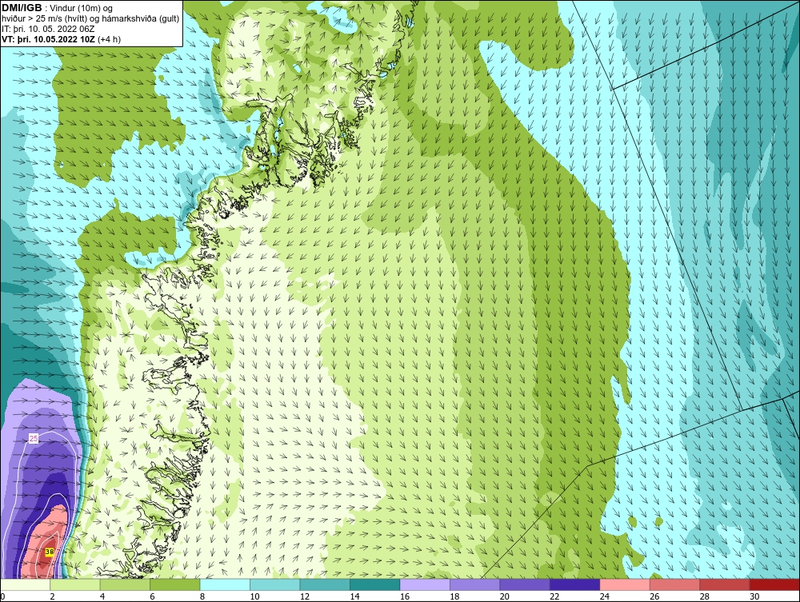Click the 14–16 m/s dark teal legend swatch

375,584
